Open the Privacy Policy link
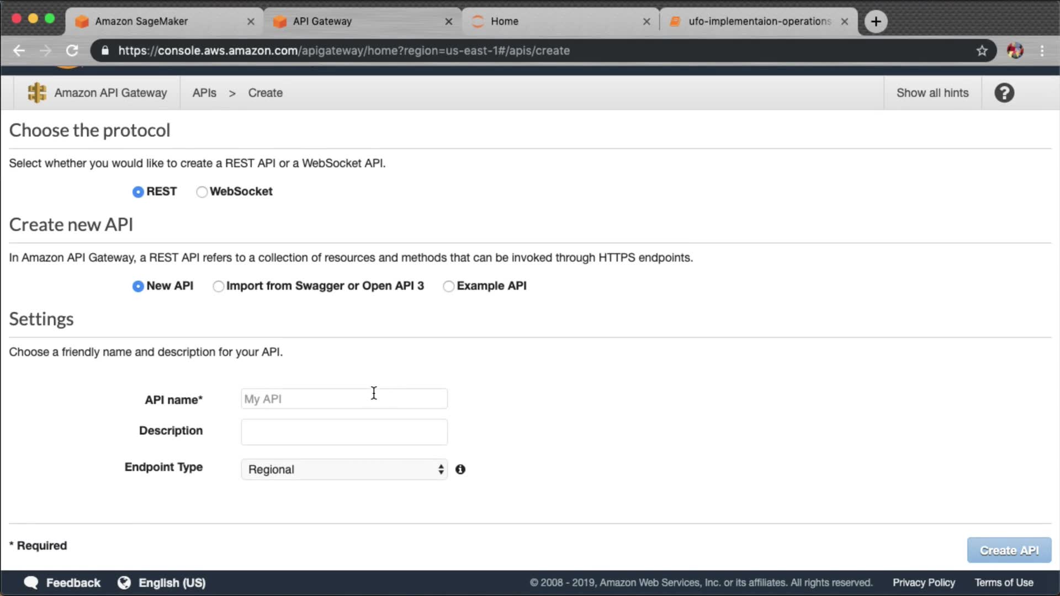 (x=924, y=583)
